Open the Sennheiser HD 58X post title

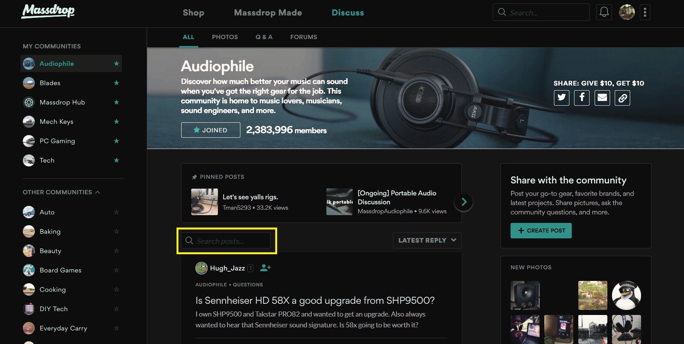[315, 300]
